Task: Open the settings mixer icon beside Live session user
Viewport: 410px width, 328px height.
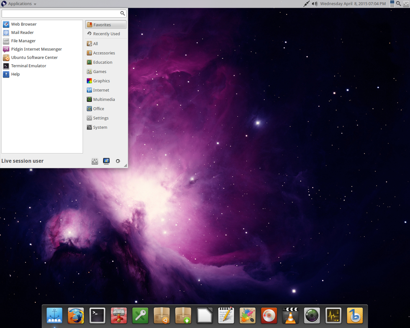Action: tap(95, 161)
